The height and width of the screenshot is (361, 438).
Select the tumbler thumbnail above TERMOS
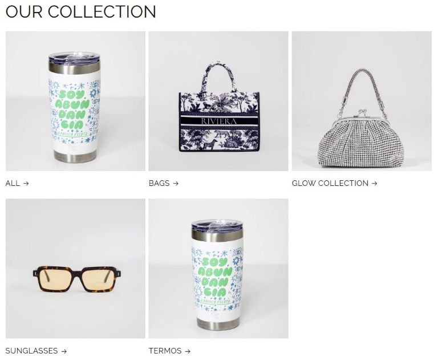218,269
